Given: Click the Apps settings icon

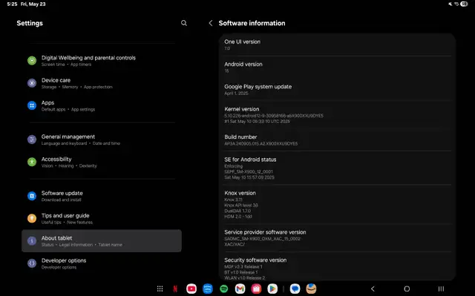Looking at the screenshot, I should [x=32, y=105].
